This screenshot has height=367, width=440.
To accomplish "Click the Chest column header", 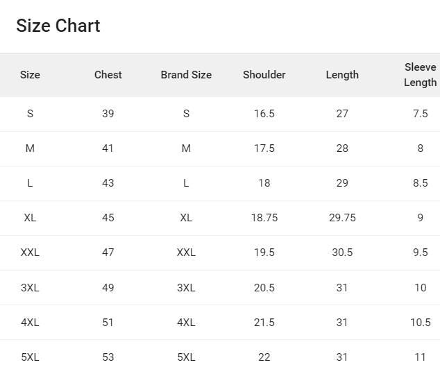I will [108, 75].
